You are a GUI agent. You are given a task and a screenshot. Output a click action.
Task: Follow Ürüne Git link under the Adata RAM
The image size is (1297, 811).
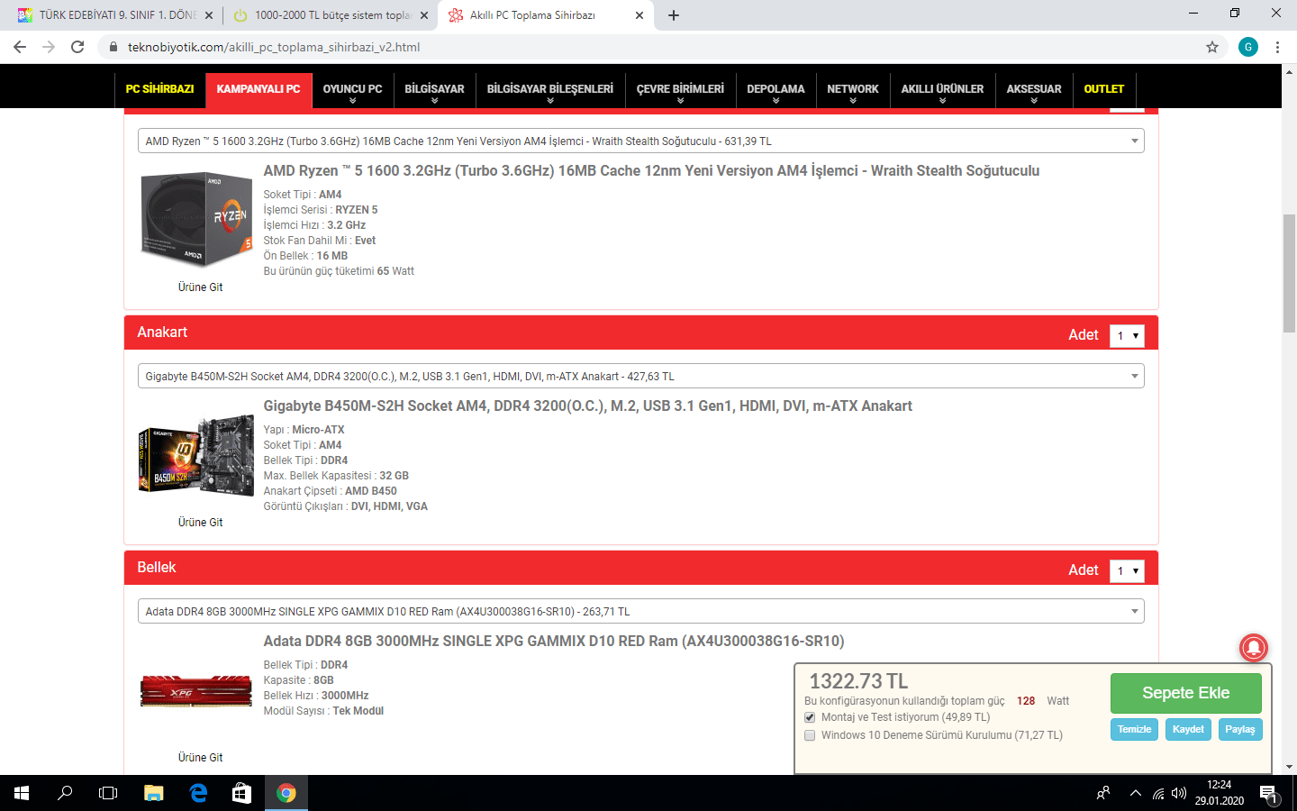(x=200, y=758)
